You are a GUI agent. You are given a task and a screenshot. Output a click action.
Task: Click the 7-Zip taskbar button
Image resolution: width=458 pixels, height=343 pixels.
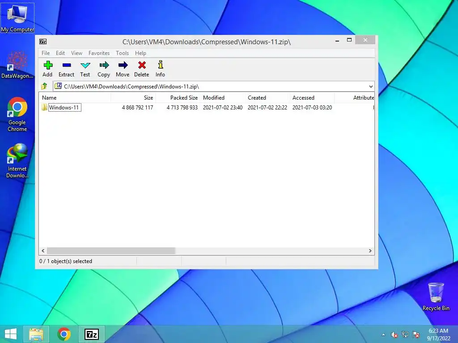click(92, 334)
